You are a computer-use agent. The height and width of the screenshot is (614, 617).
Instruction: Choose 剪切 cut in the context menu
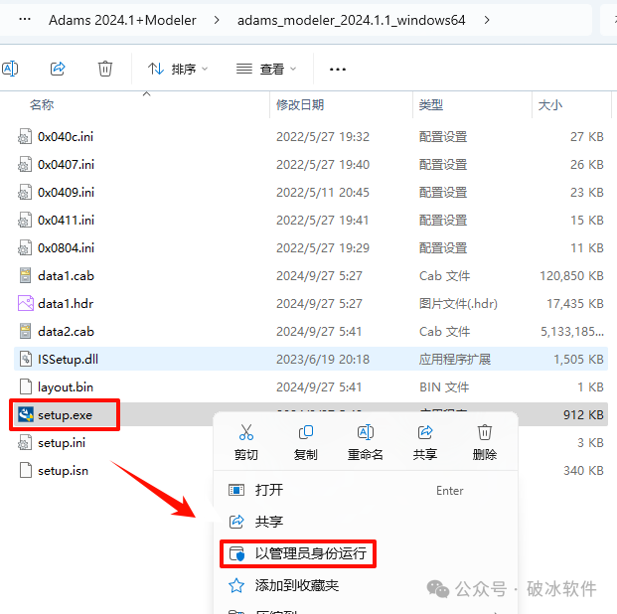(246, 442)
